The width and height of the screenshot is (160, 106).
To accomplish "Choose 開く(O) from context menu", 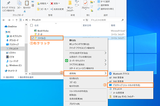I will tap(73, 40).
